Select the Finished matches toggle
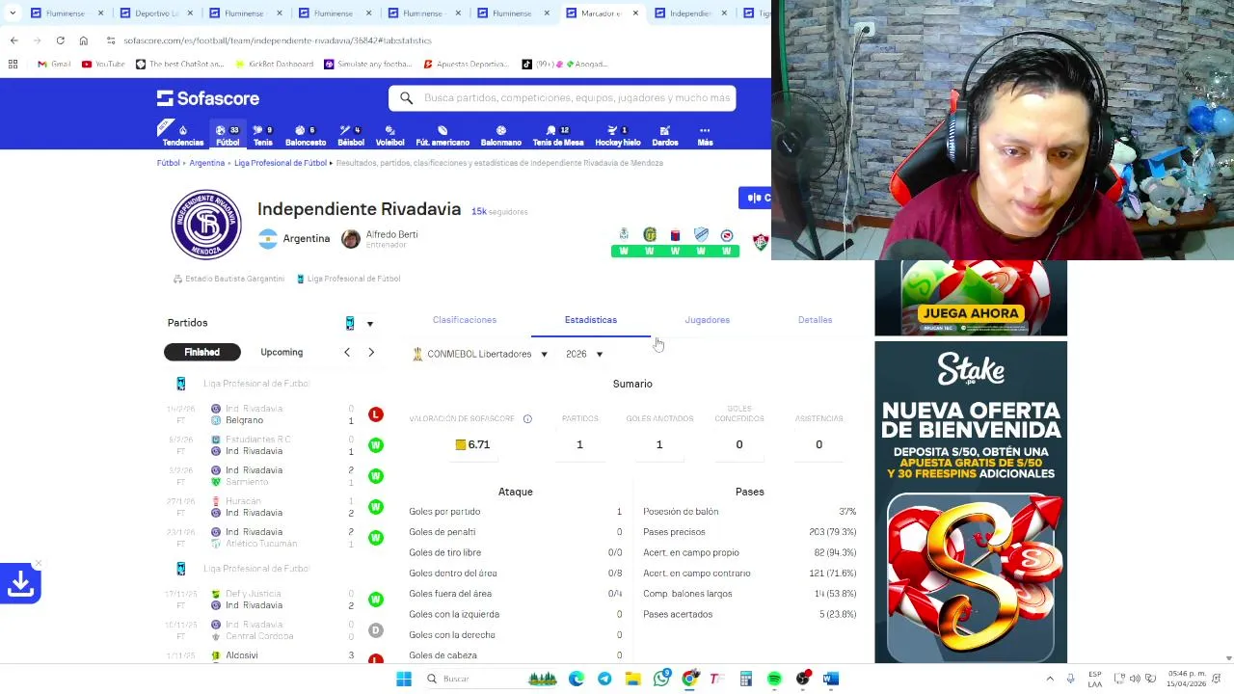The height and width of the screenshot is (694, 1234). (201, 352)
